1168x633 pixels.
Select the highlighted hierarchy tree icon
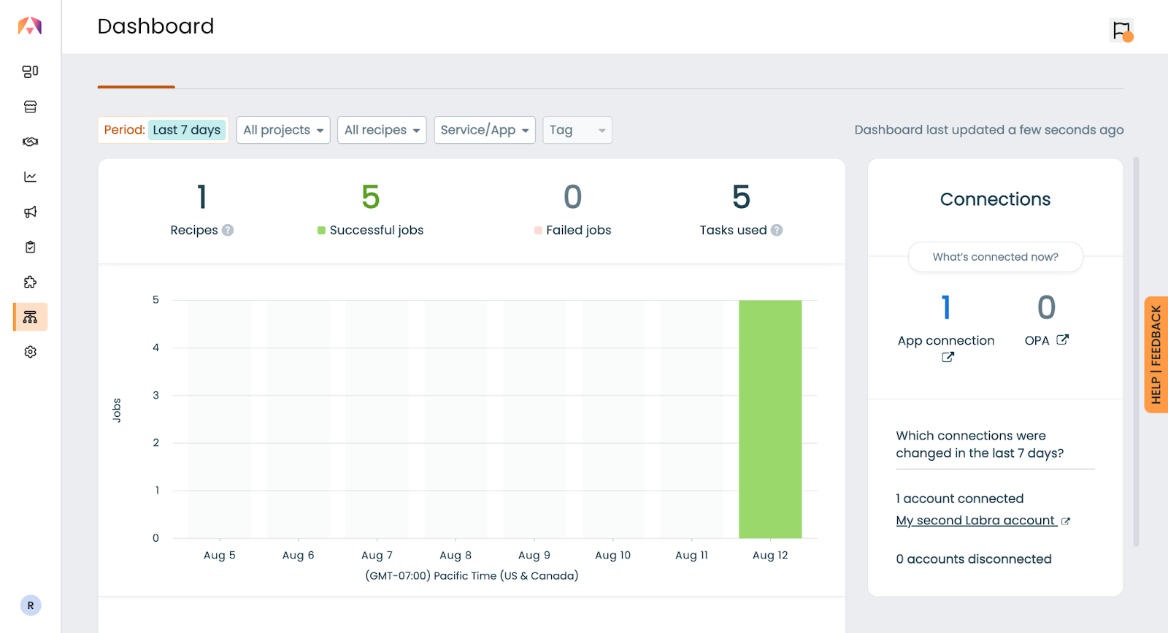pos(30,317)
